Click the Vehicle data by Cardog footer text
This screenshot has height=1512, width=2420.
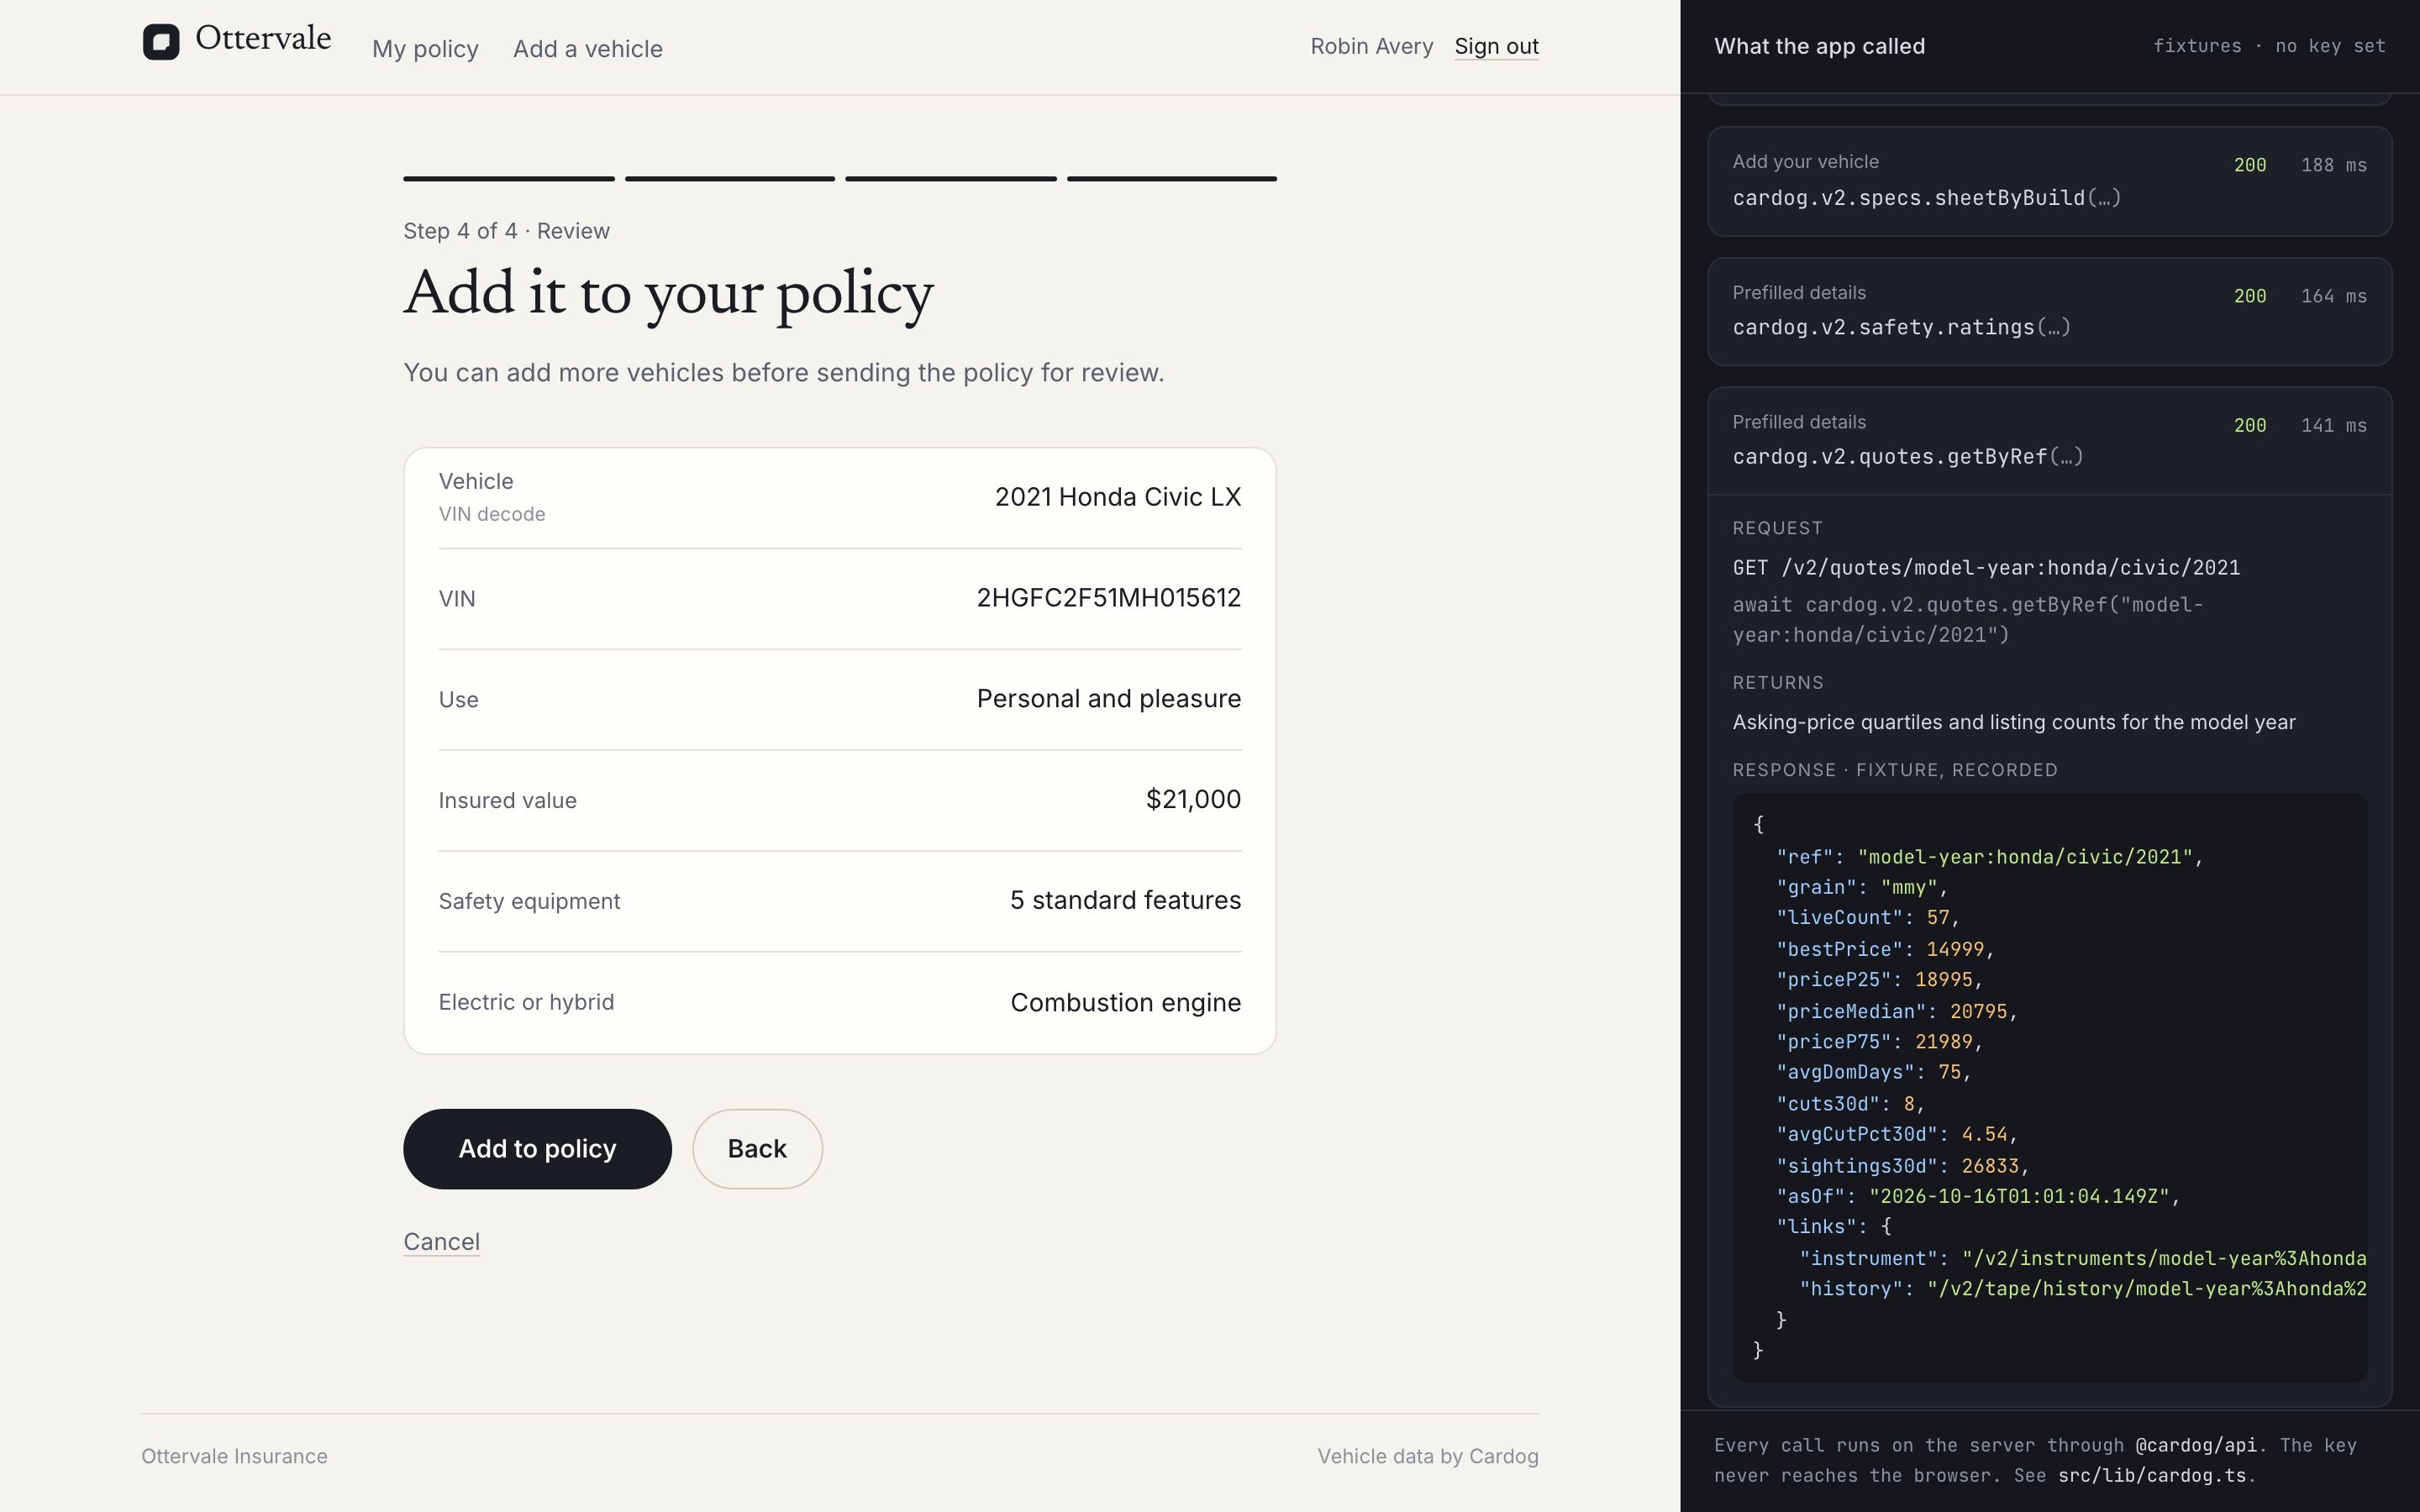1427,1456
